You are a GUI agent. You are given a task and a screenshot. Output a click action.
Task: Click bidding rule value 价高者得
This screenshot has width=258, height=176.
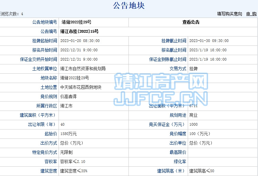click(69, 96)
